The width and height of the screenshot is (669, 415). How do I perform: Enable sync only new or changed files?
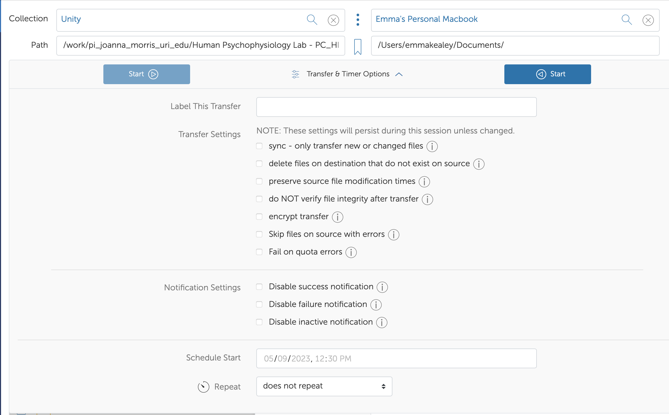[259, 146]
